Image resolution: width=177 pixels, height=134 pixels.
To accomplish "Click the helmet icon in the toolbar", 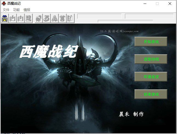I will pyautogui.click(x=39, y=18).
